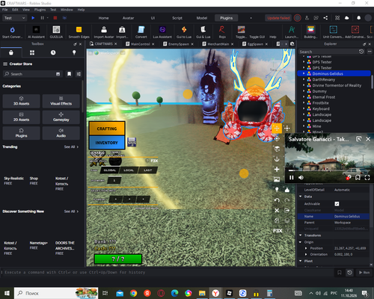Click the CRAFTING button in the viewport
The image size is (374, 299).
pyautogui.click(x=107, y=129)
